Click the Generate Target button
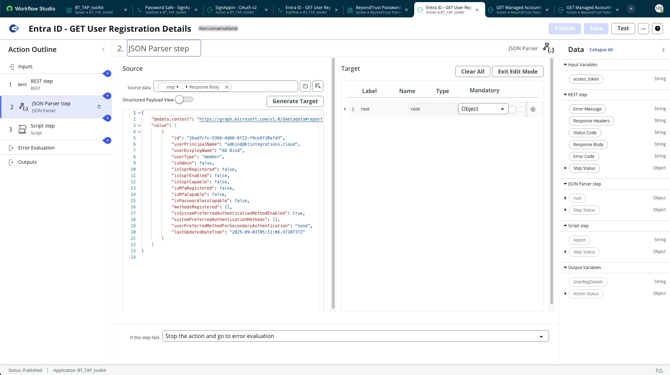Viewport: 670px width, 375px height. click(x=295, y=101)
